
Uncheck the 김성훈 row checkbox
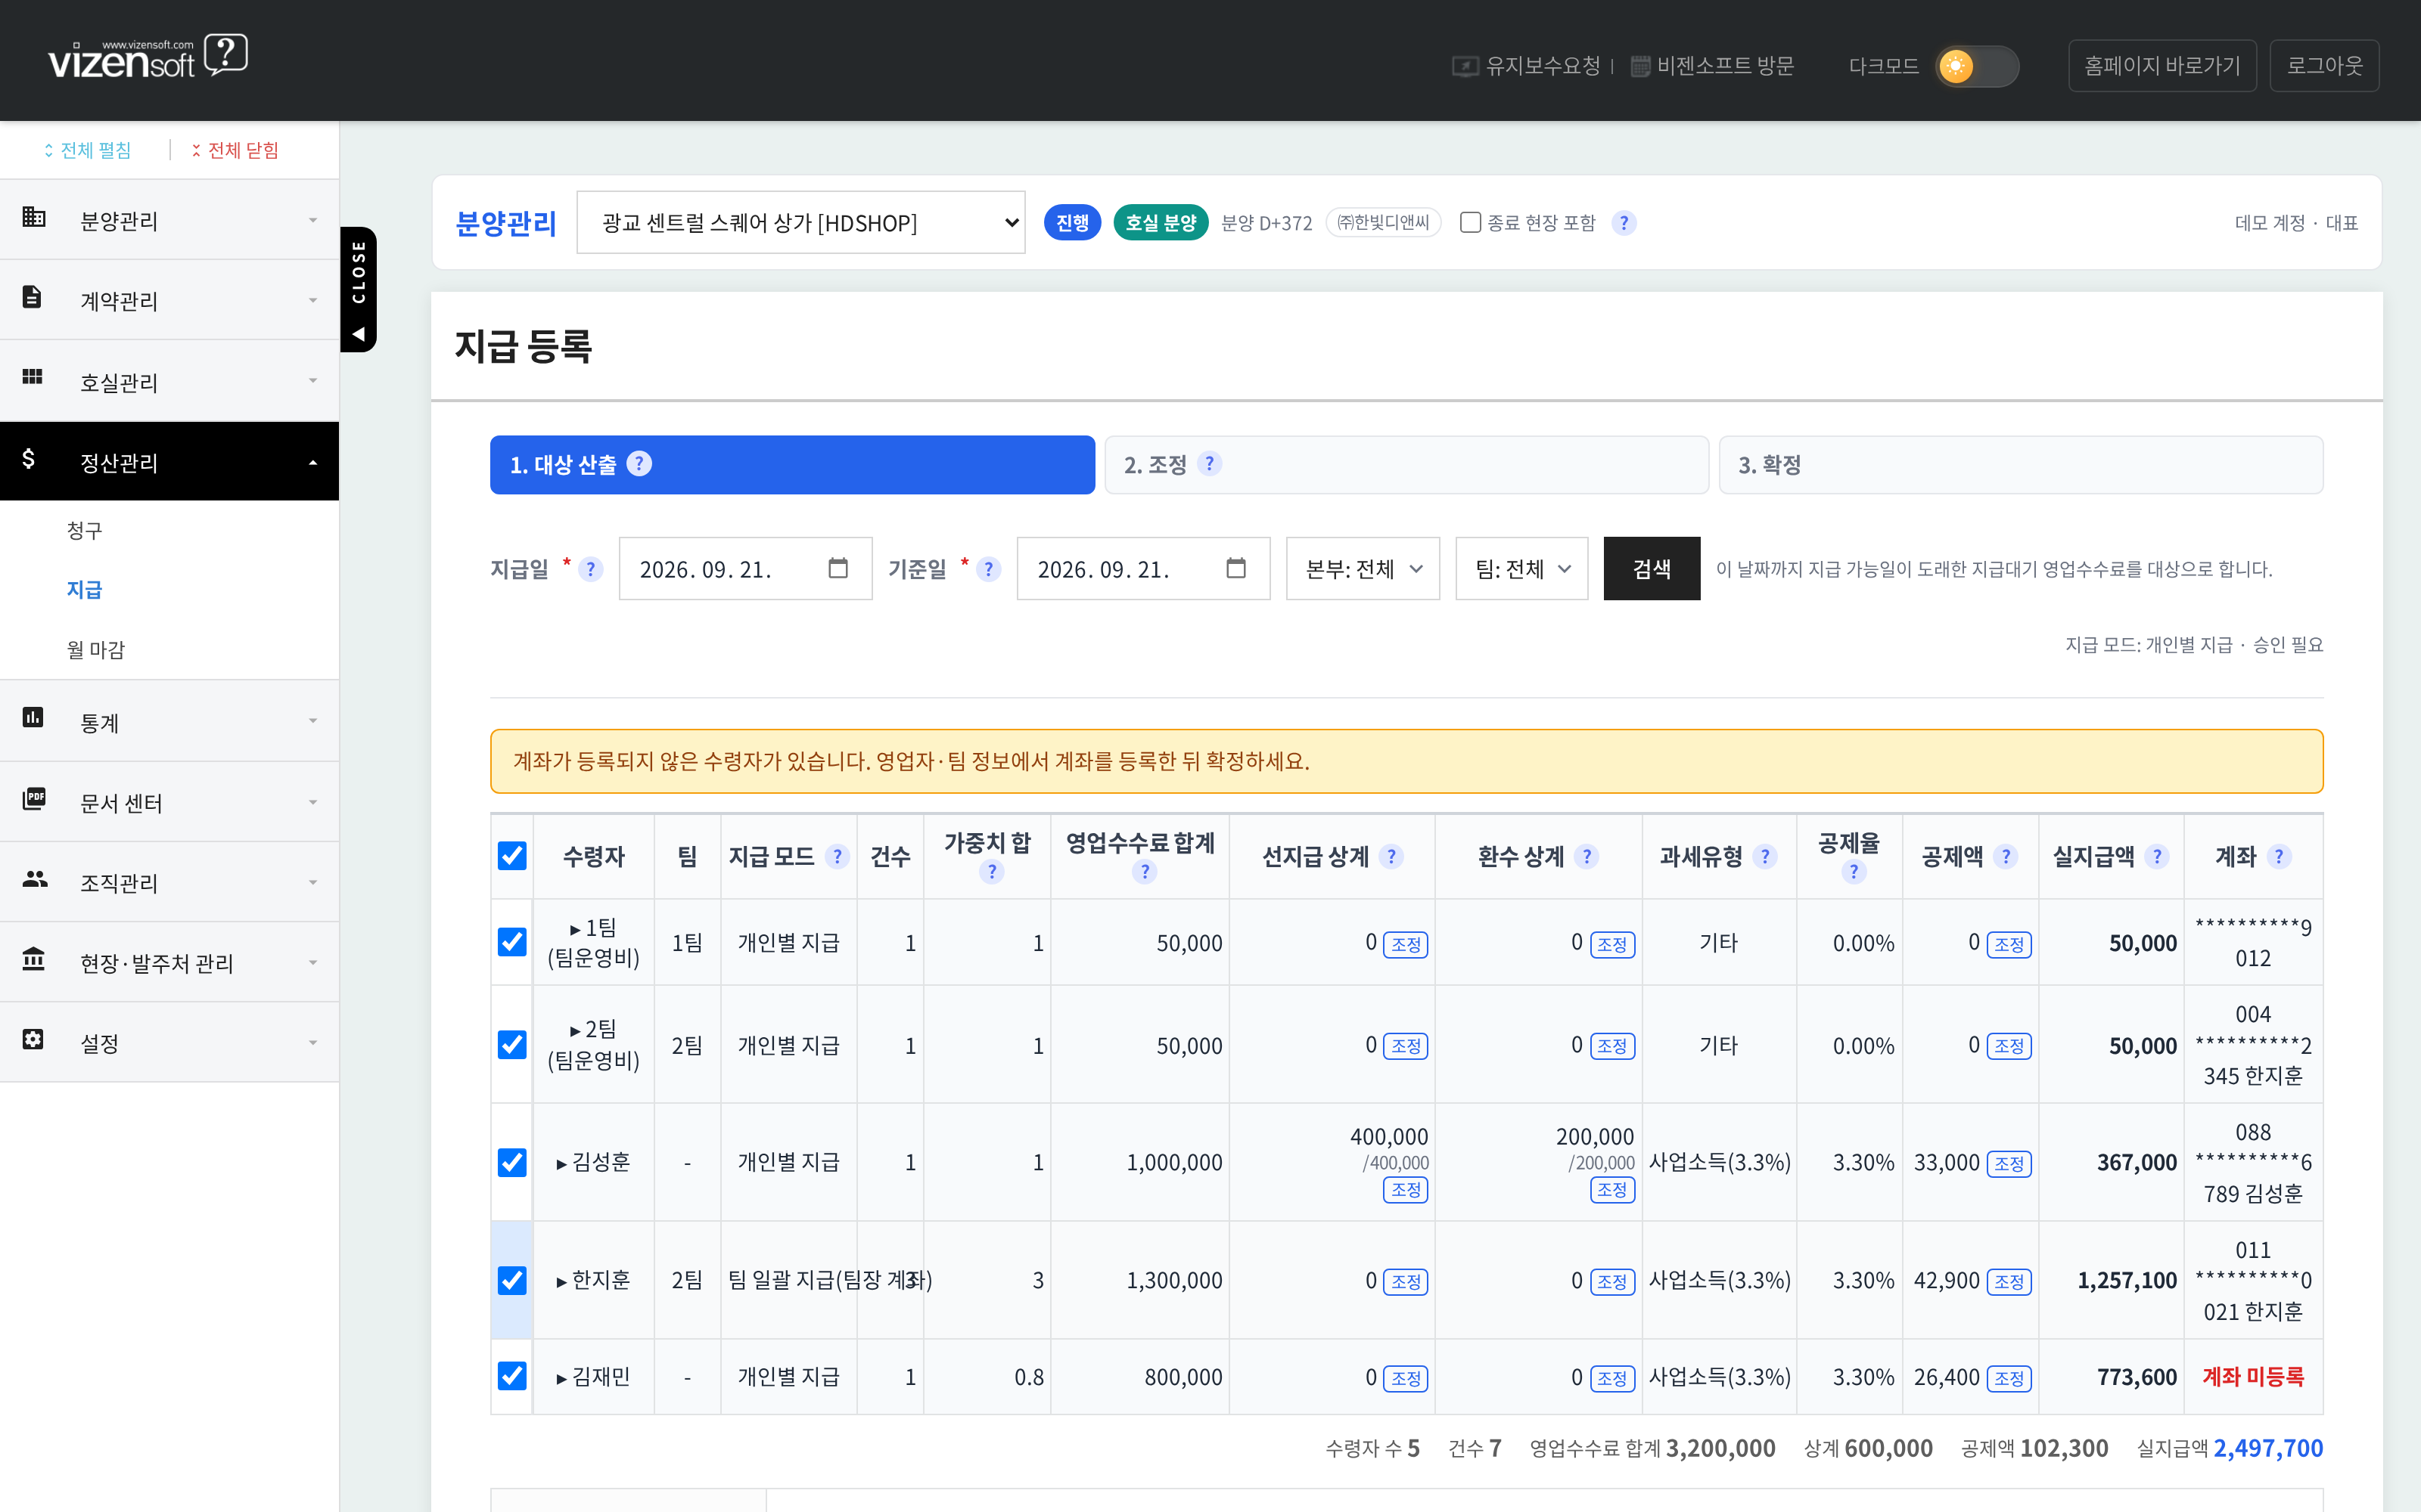click(x=512, y=1162)
